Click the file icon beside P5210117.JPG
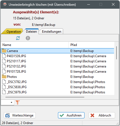Image resolution: width=120 pixels, height=126 pixels. [4, 61]
